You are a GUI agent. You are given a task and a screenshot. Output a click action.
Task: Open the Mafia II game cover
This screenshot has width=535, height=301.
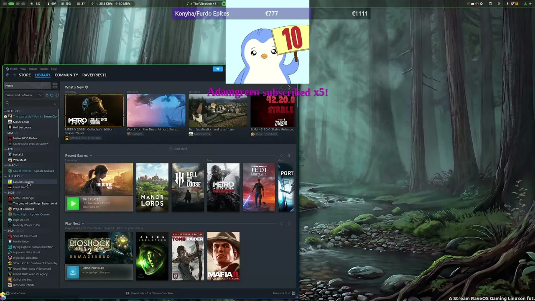[223, 256]
